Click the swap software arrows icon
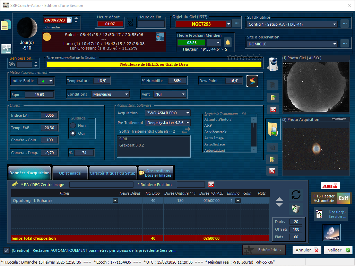 [x=186, y=131]
